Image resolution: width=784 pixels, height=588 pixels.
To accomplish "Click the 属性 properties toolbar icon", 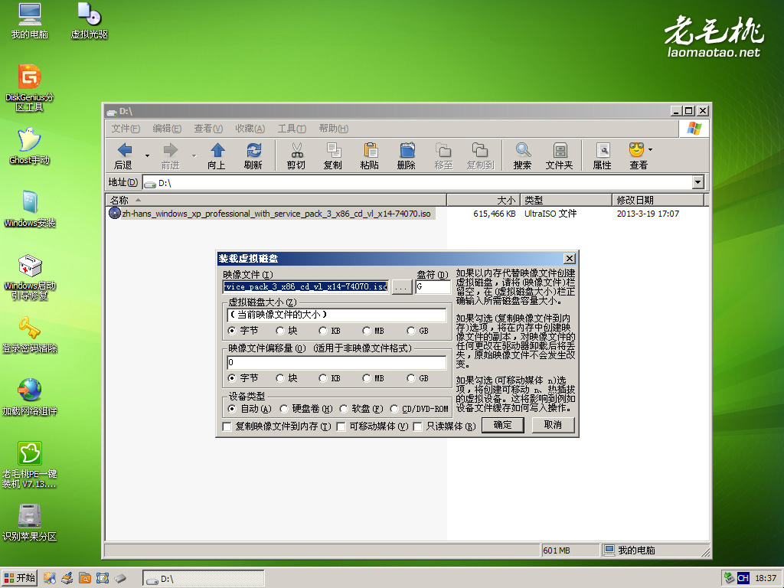I will click(602, 155).
